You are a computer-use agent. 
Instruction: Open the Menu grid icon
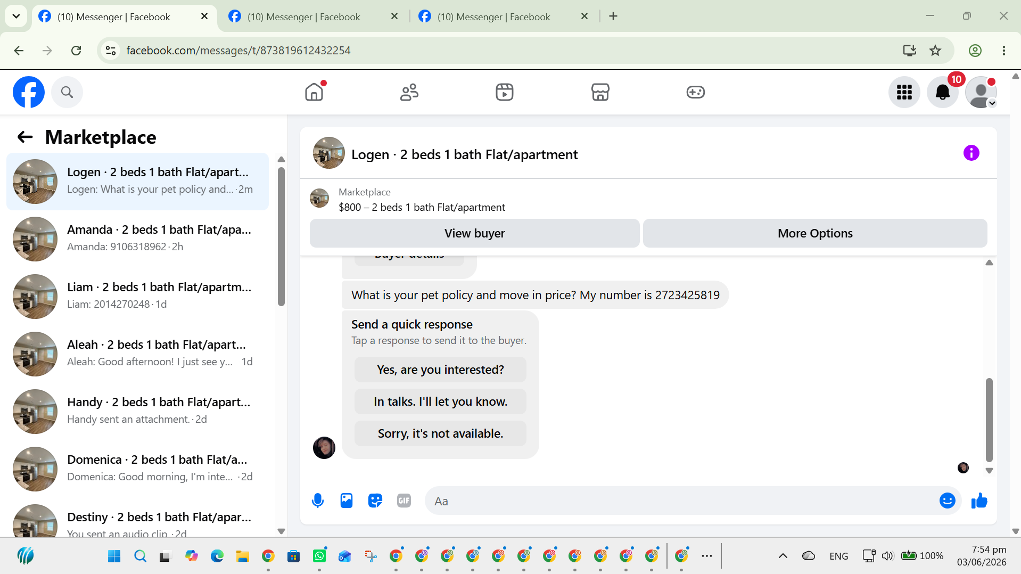pyautogui.click(x=904, y=92)
